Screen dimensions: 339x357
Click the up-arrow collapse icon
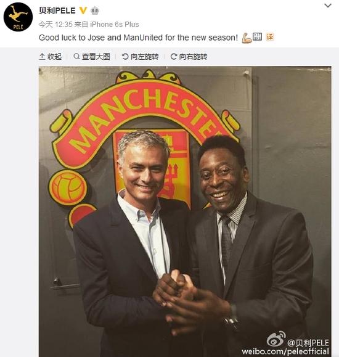[42, 57]
